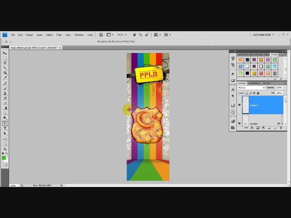Open the AUTOMATION workspace dropdown

point(264,35)
